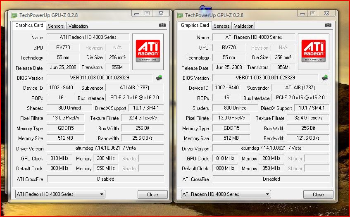
Task: Click the Name field in left window
Action: click(88, 37)
